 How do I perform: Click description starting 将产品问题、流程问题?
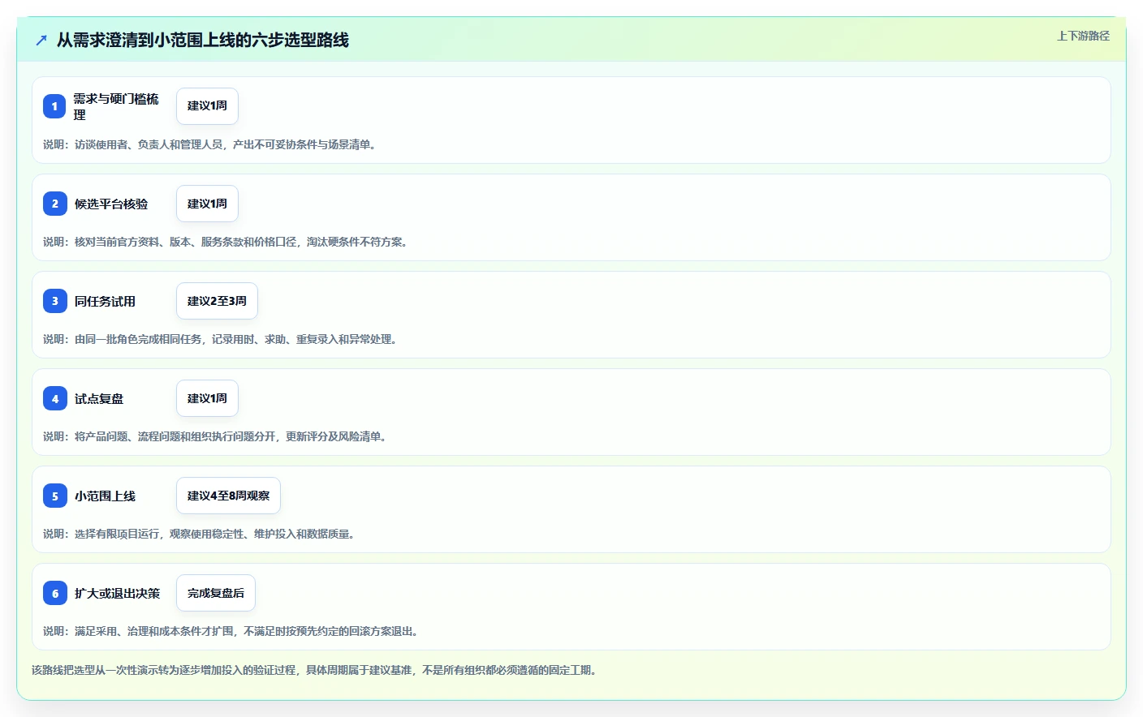click(215, 436)
